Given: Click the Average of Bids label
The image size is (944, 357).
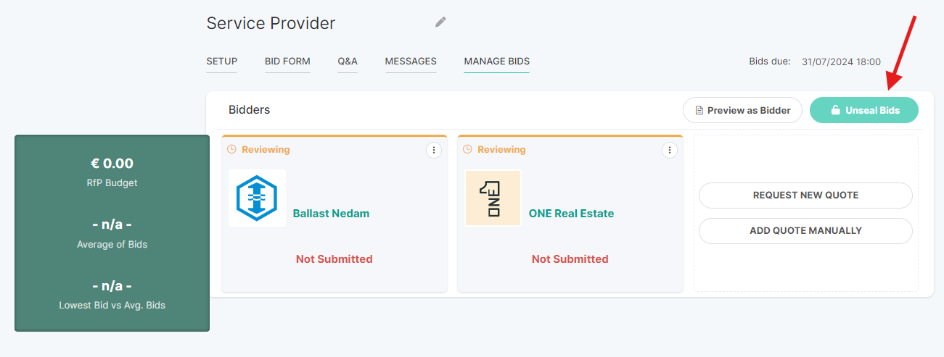Looking at the screenshot, I should [112, 245].
